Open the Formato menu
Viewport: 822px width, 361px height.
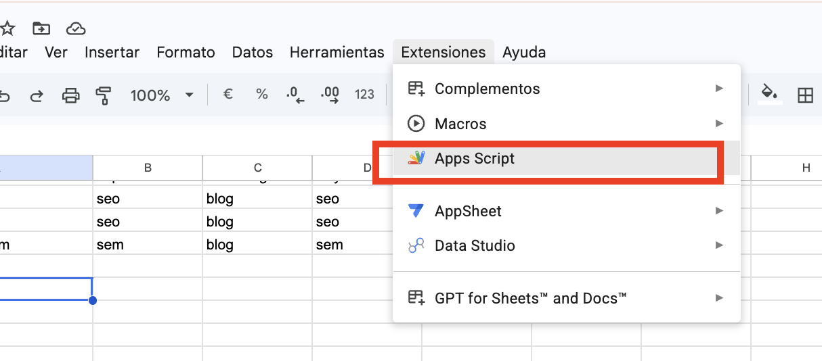click(186, 52)
